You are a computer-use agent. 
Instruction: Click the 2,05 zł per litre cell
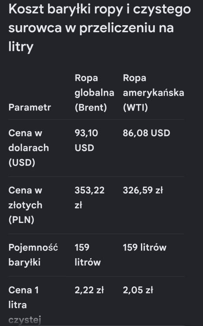[138, 290]
